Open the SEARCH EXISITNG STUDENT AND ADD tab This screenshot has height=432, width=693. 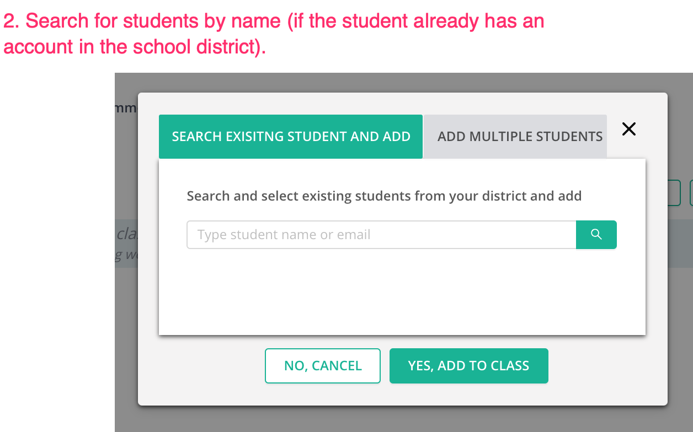click(x=291, y=136)
